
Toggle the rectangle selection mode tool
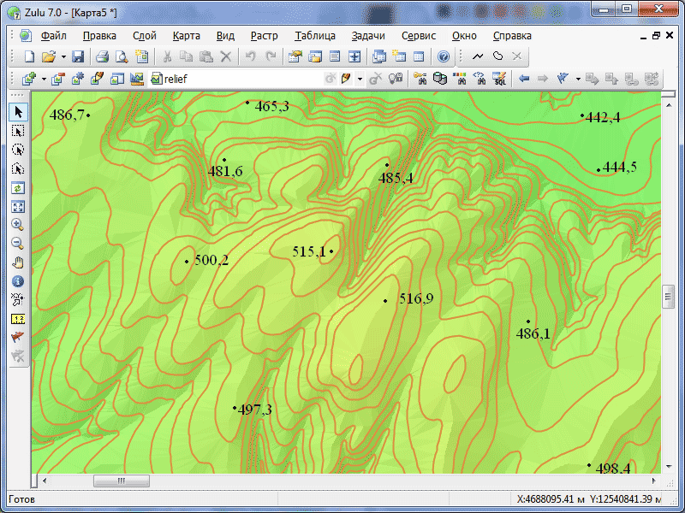pos(18,131)
